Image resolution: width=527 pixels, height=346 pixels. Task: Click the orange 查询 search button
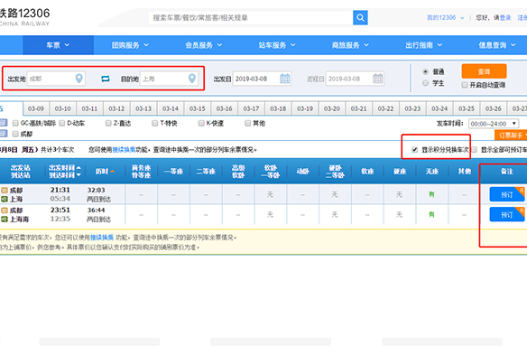click(x=484, y=71)
